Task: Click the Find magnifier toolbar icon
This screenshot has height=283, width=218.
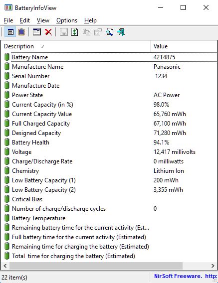Action: [110, 32]
